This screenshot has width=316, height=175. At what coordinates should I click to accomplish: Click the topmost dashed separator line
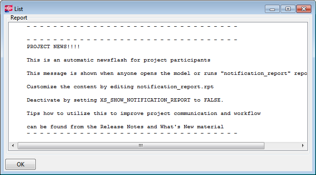pos(132,26)
